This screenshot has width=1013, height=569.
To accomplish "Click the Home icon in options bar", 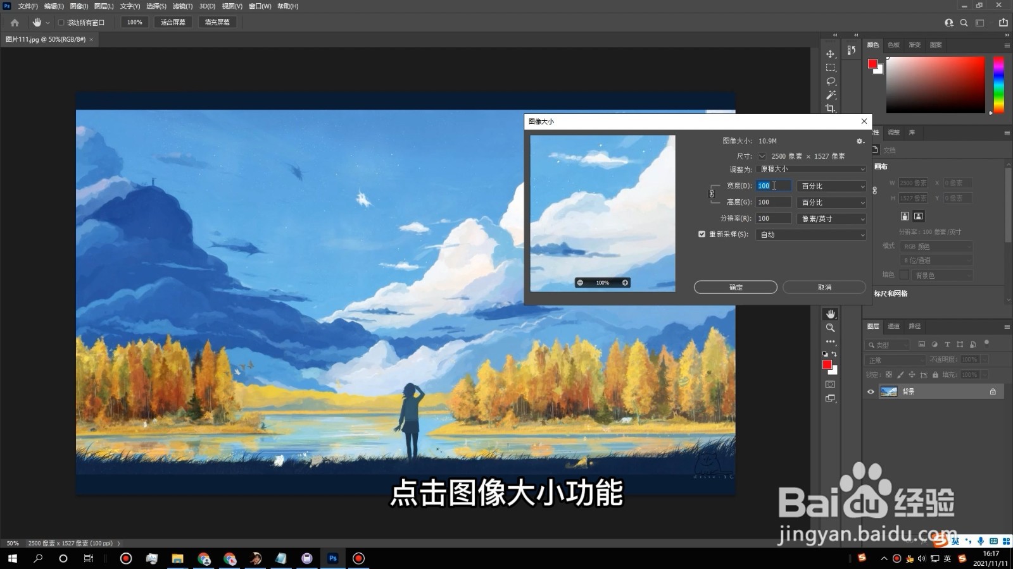I will 15,22.
